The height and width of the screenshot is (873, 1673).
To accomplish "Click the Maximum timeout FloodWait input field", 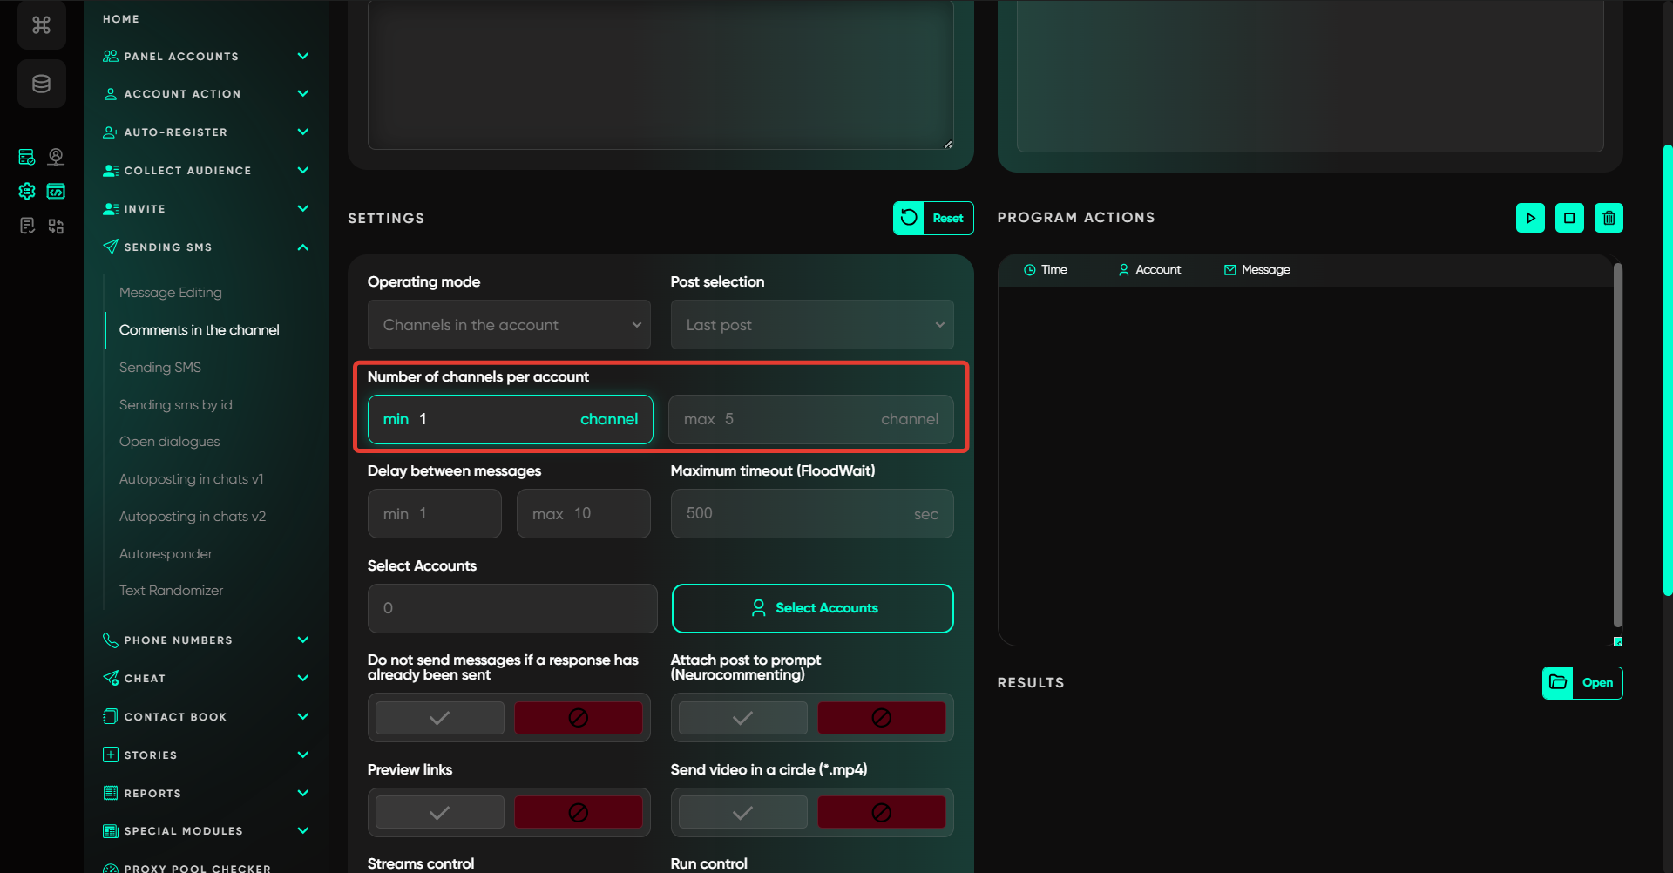I will point(793,514).
